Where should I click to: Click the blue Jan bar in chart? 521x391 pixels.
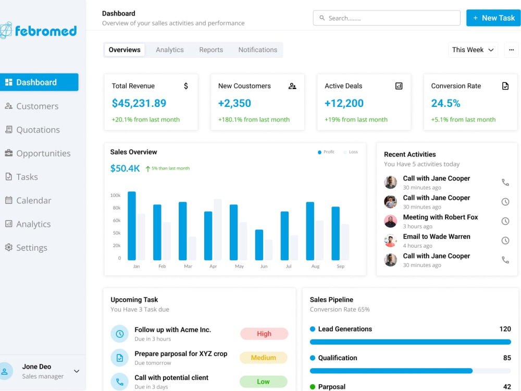pyautogui.click(x=132, y=226)
